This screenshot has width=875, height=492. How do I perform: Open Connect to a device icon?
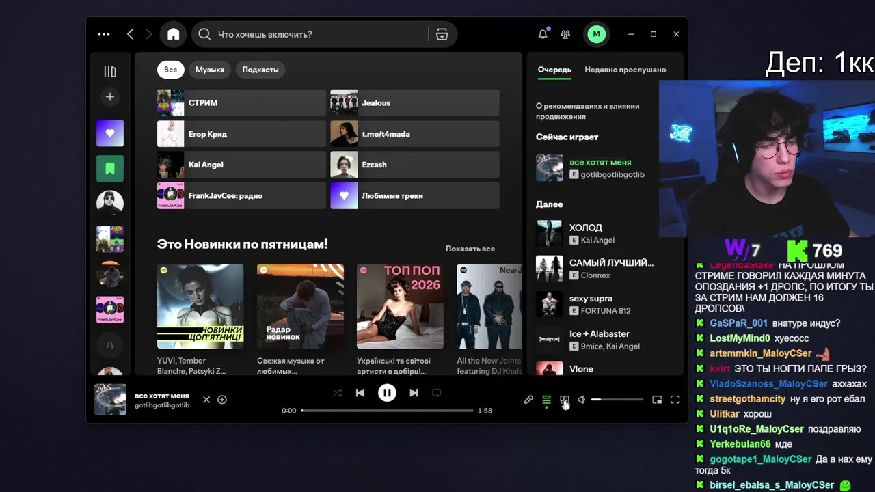(564, 400)
